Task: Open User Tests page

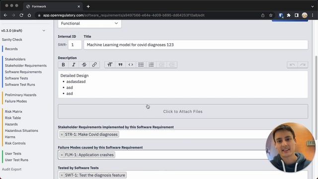Action: (13, 154)
